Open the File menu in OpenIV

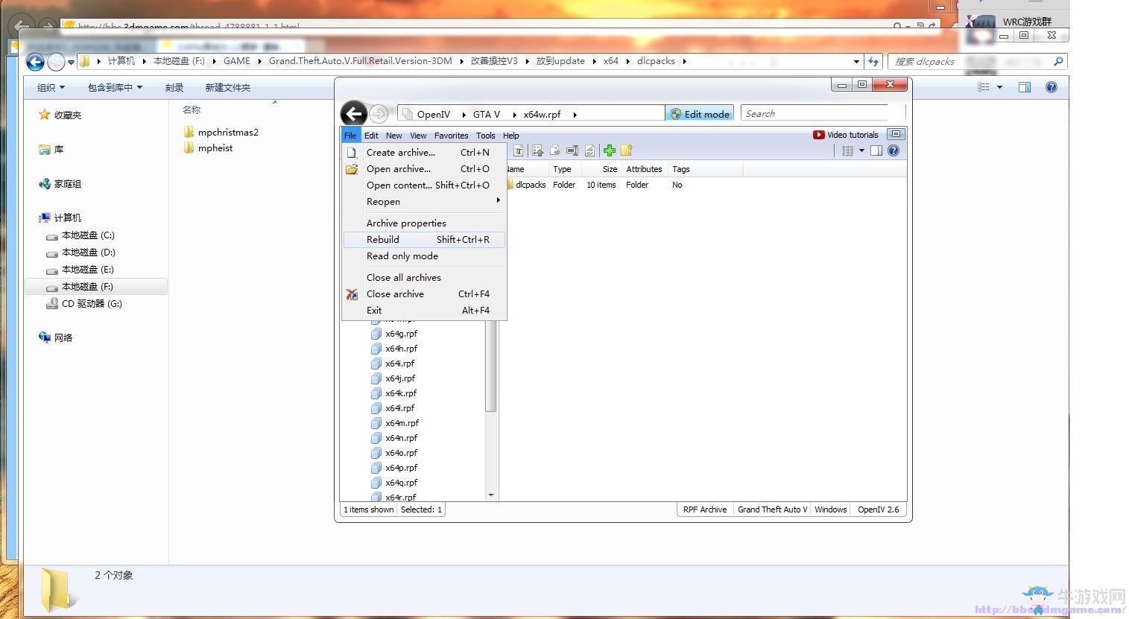click(350, 136)
